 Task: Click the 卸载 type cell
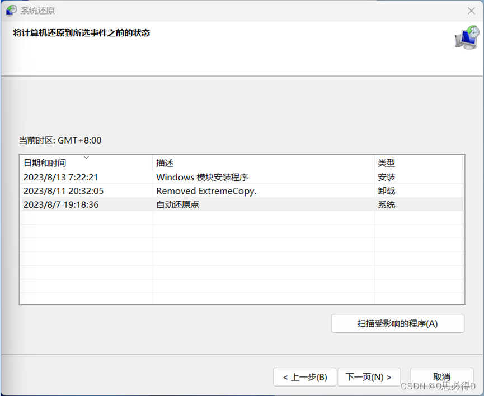(386, 191)
